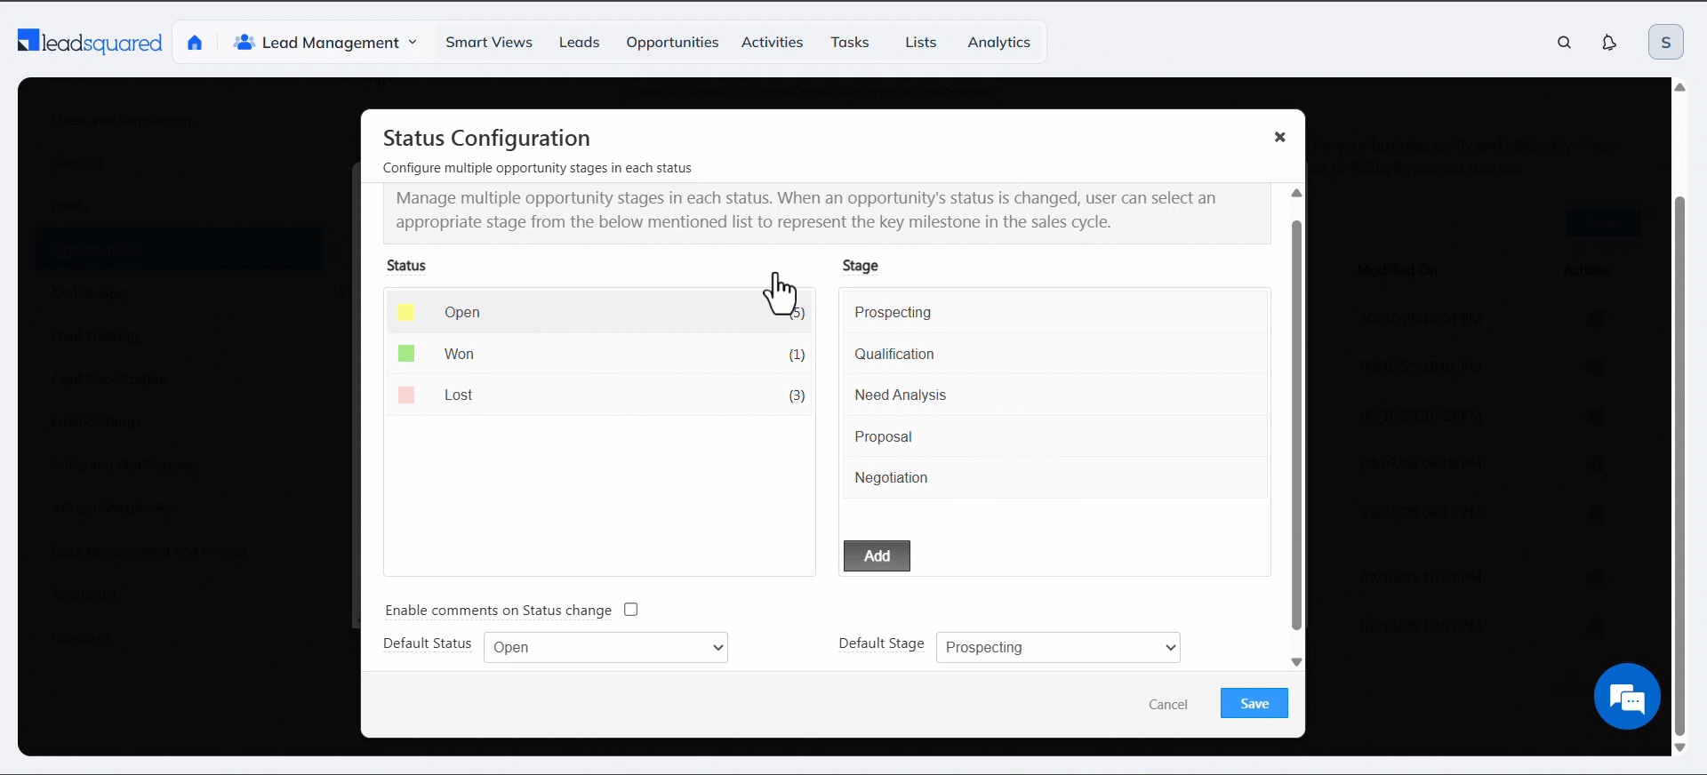Go to the Smart Views tab
Image resolution: width=1707 pixels, height=775 pixels.
pos(488,43)
